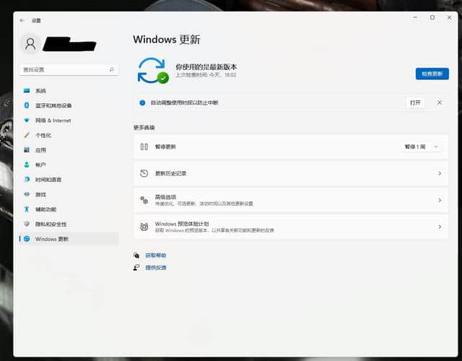Viewport: 462px width, 361px height.
Task: Click the pause icon beside 暂停更新
Action: (x=144, y=147)
